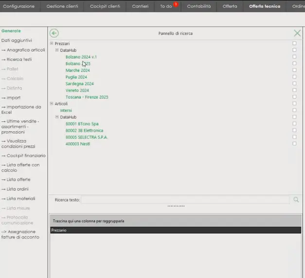Click the red To do notification badge
The height and width of the screenshot is (278, 305).
pyautogui.click(x=176, y=4)
